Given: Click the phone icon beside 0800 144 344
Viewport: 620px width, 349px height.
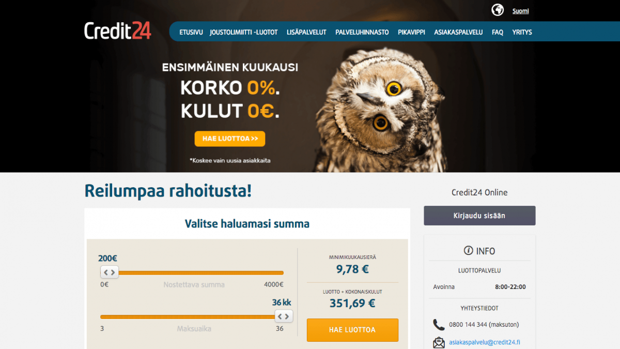Looking at the screenshot, I should 439,325.
